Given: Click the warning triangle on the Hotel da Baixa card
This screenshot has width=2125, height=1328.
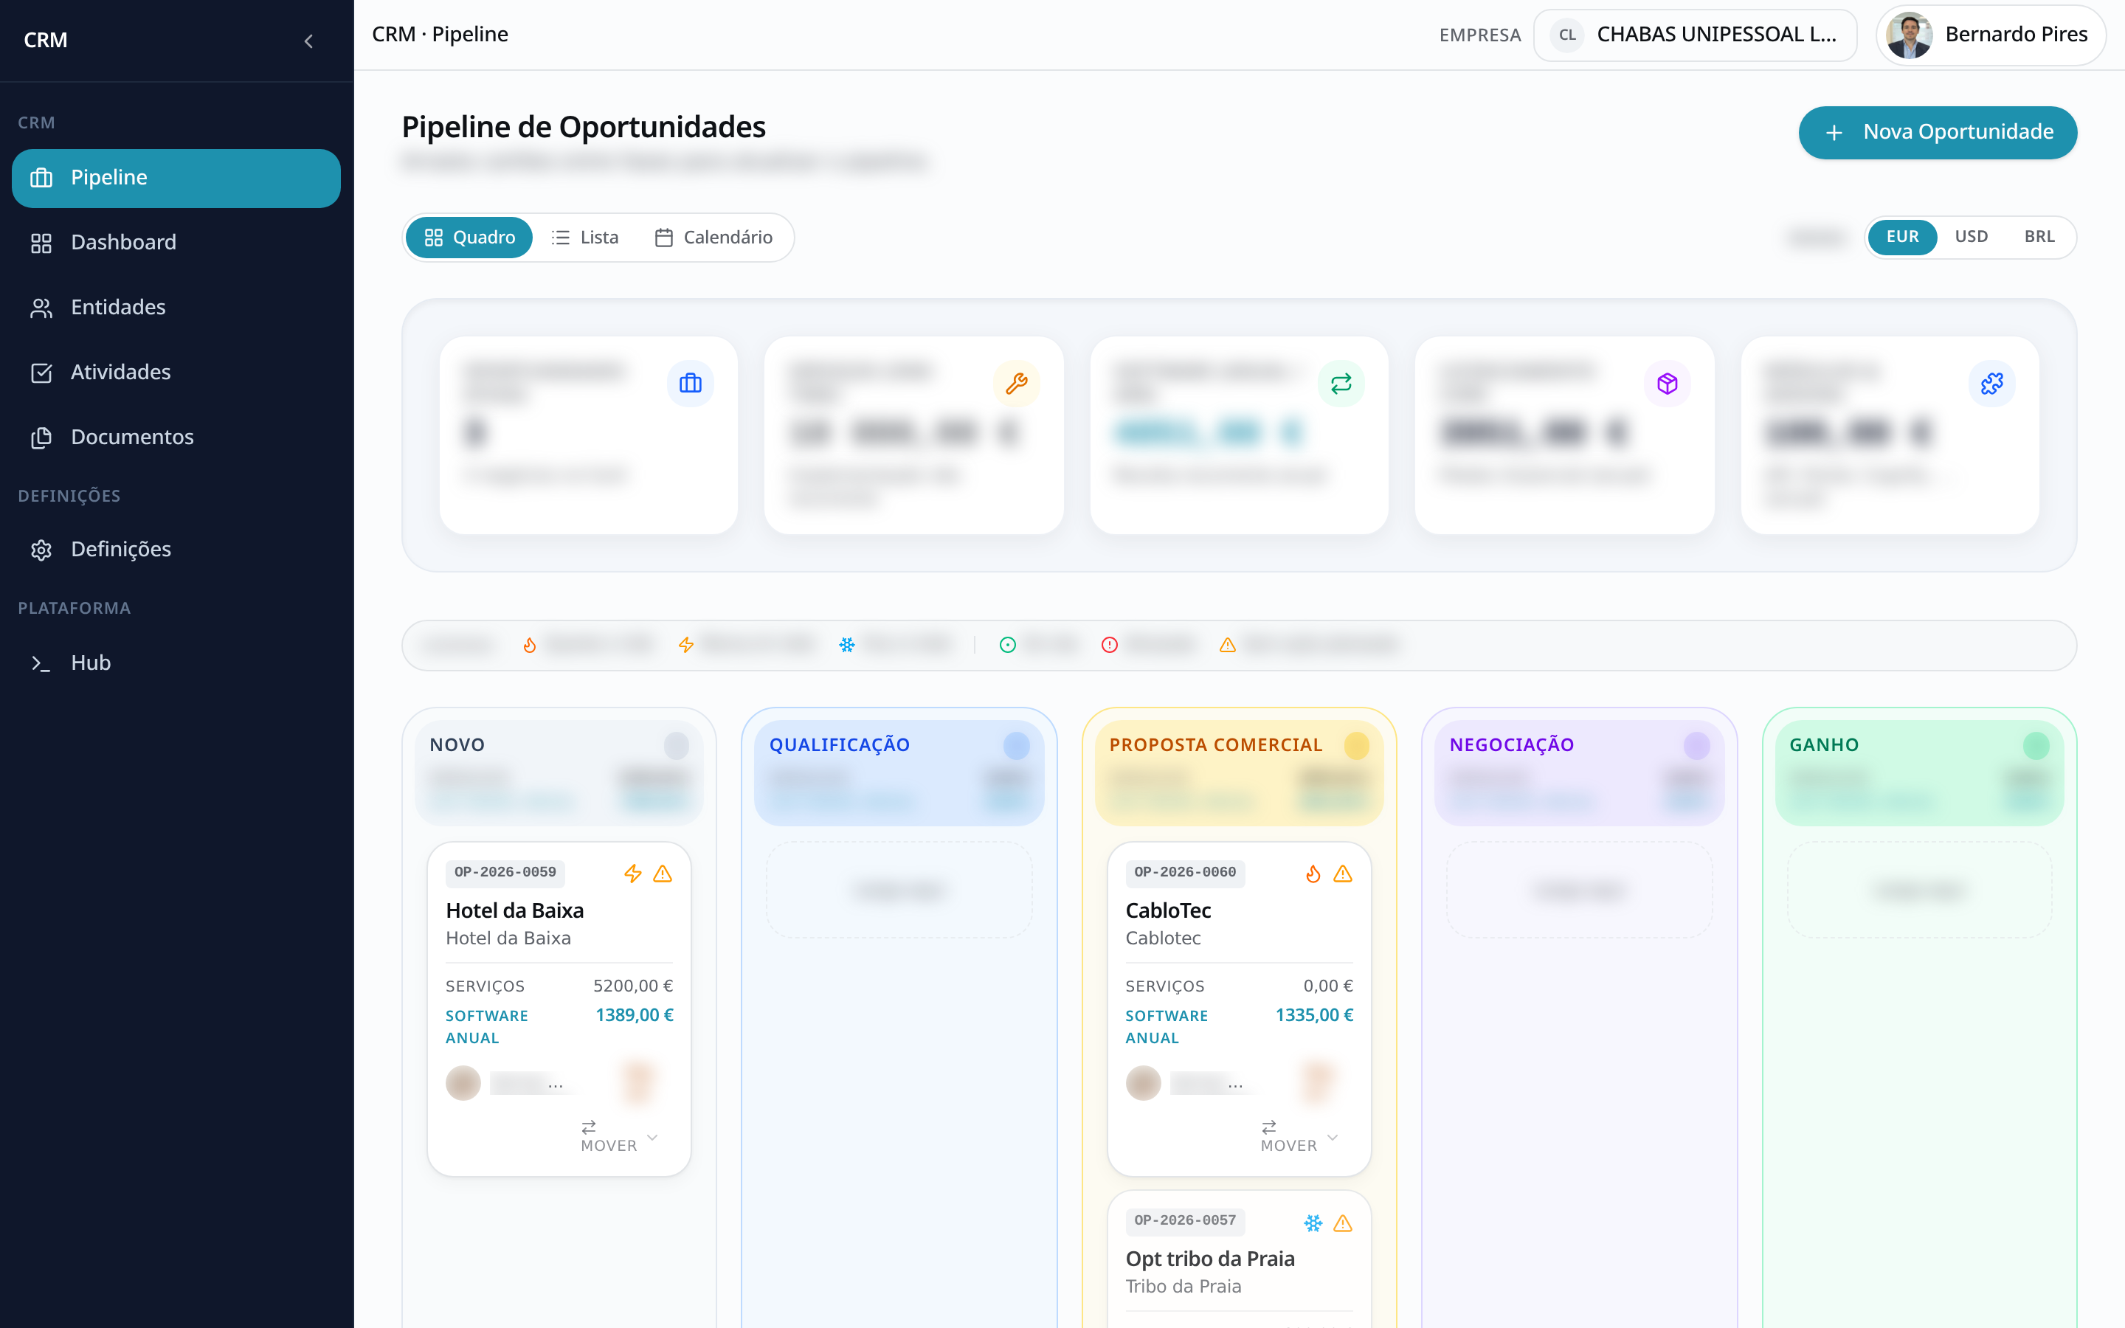Looking at the screenshot, I should (663, 873).
